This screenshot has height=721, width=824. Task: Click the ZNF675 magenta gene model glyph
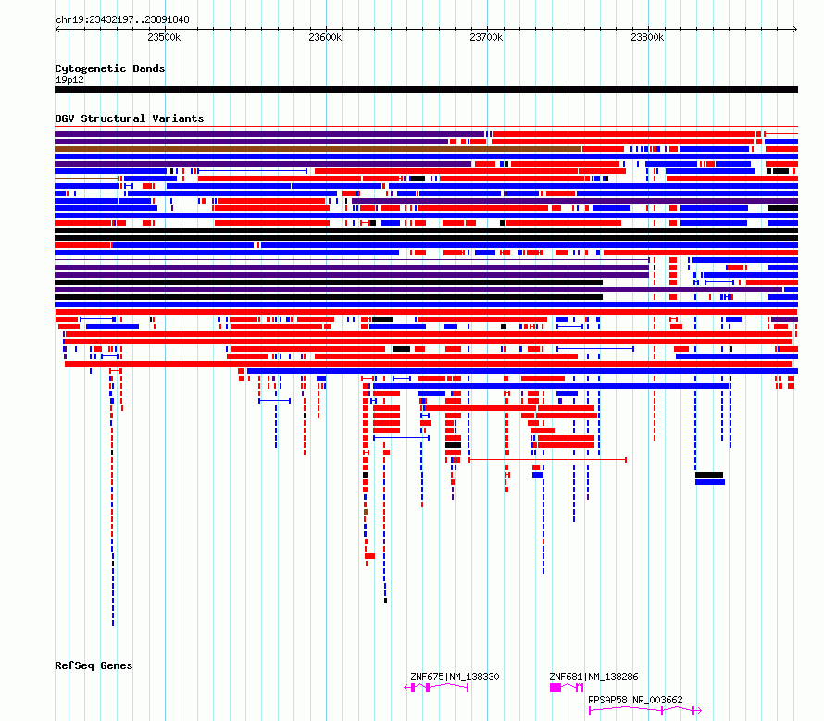pos(436,688)
